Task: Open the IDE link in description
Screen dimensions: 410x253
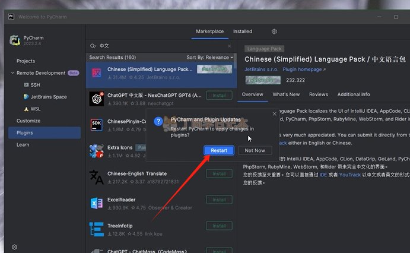Action: coord(323,175)
